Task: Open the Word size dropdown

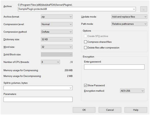Action: pyautogui.click(x=57, y=47)
